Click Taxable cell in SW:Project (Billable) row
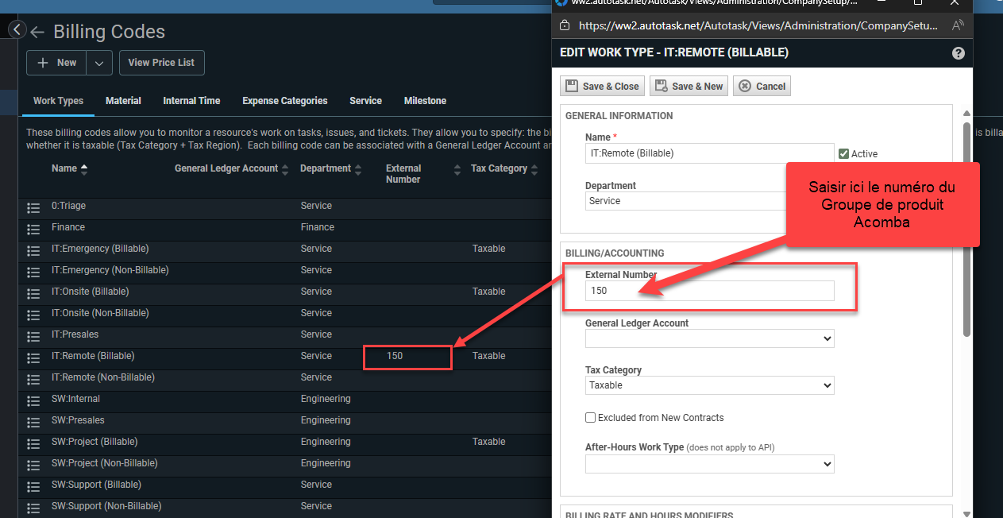 488,442
